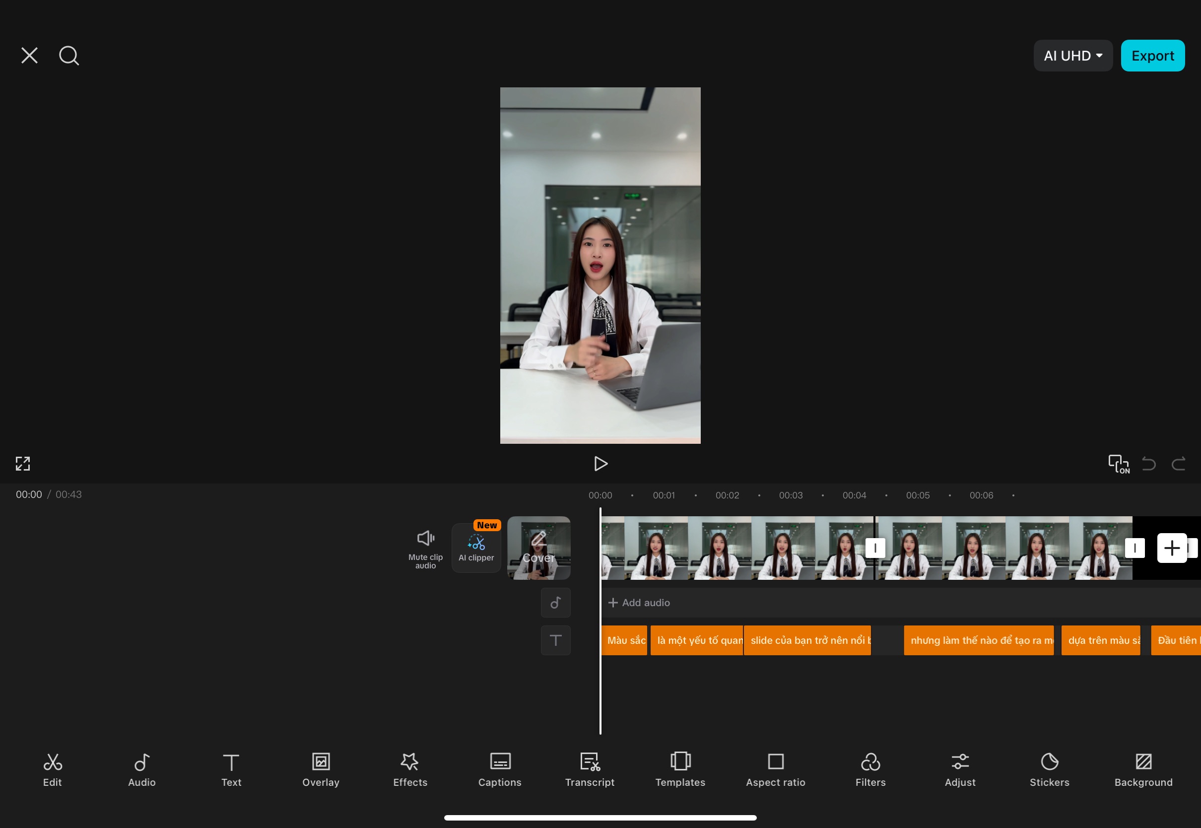Click the transition marker between first clips

pos(875,548)
